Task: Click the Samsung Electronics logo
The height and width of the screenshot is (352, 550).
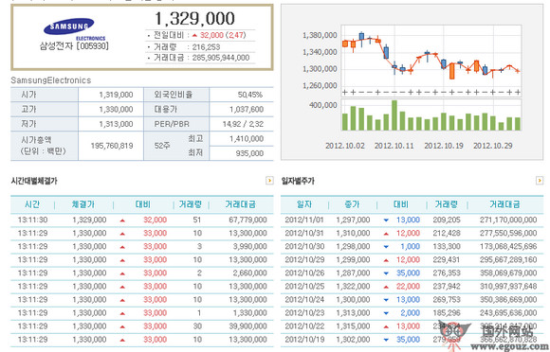Action: point(74,29)
